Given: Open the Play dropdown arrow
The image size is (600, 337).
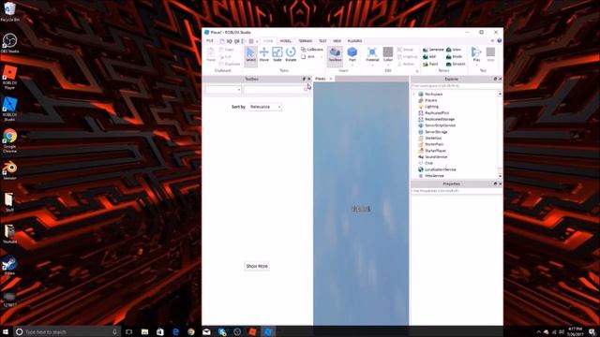Looking at the screenshot, I should click(476, 65).
